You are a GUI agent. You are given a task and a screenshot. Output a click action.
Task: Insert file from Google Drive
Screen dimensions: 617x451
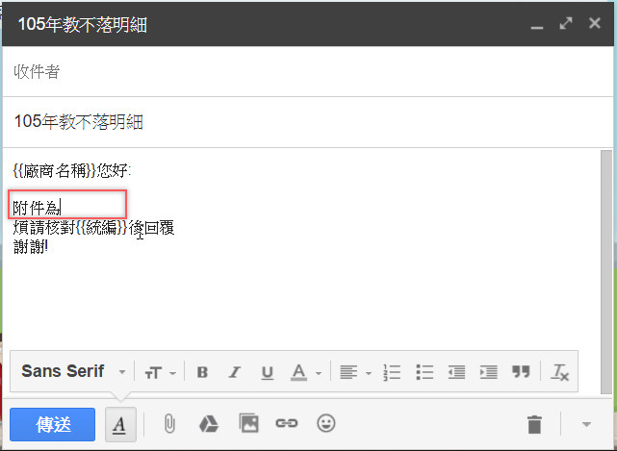coord(209,424)
